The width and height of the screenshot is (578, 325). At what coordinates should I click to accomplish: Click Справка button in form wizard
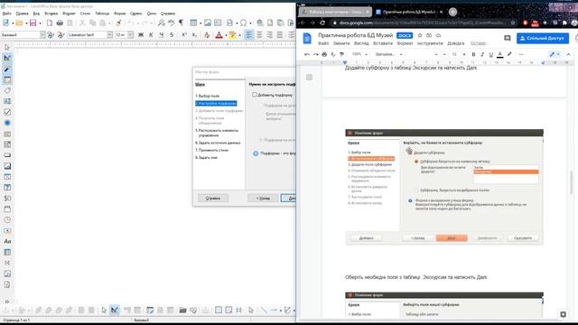click(213, 199)
